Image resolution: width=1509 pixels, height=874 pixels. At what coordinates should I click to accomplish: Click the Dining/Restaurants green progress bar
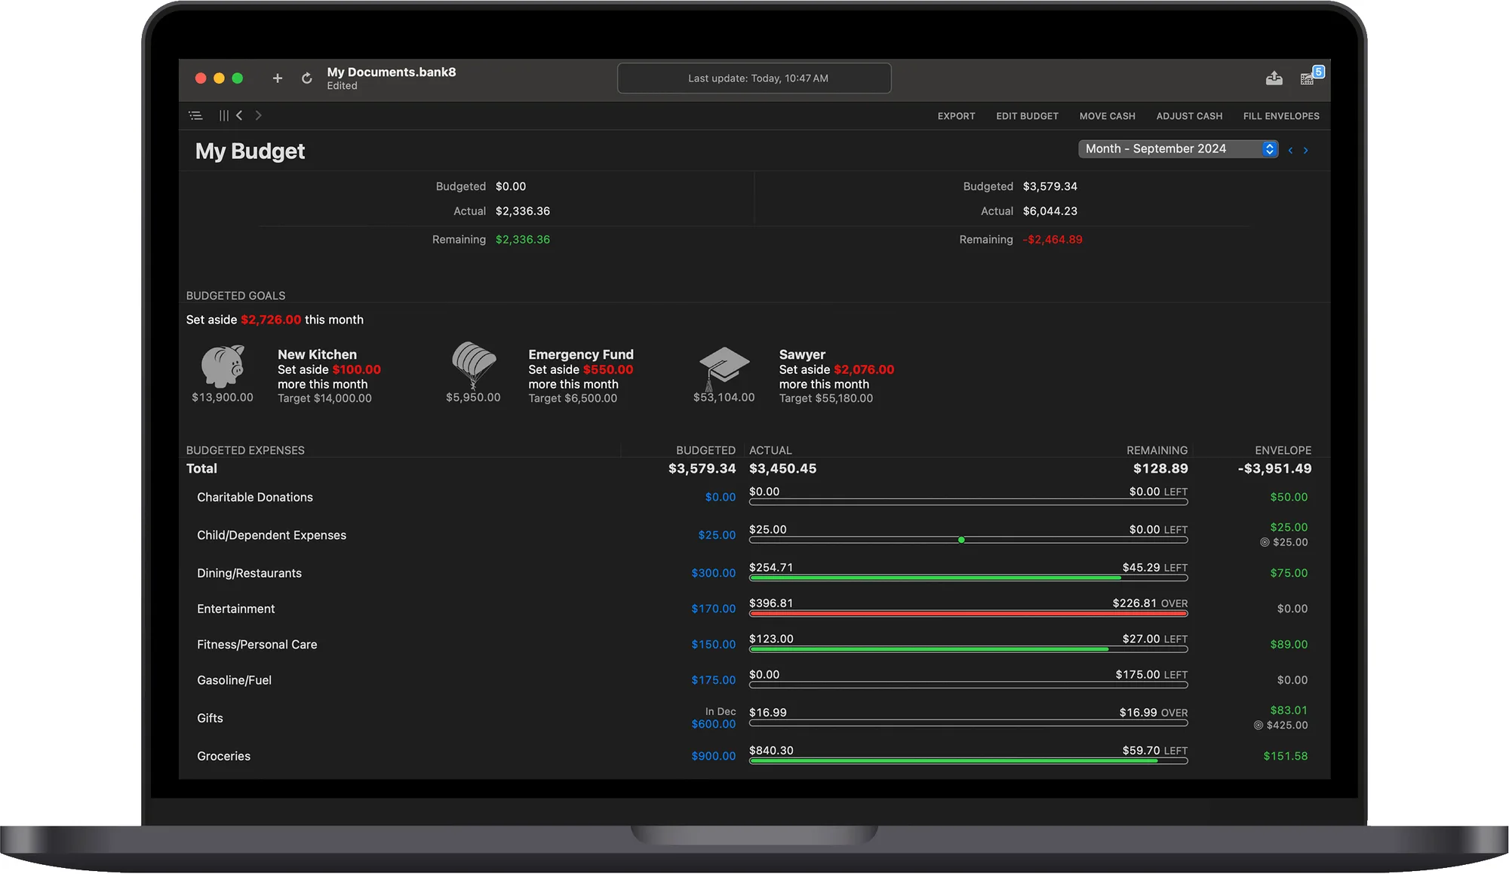(968, 578)
